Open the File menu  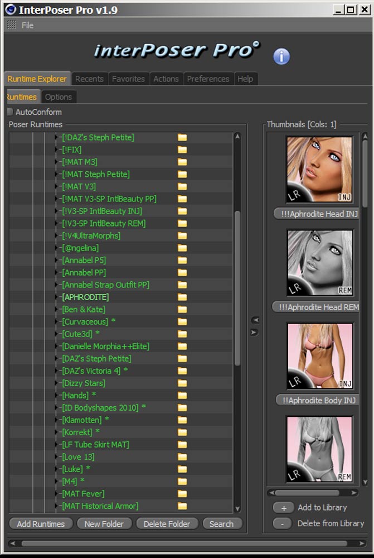[x=27, y=25]
